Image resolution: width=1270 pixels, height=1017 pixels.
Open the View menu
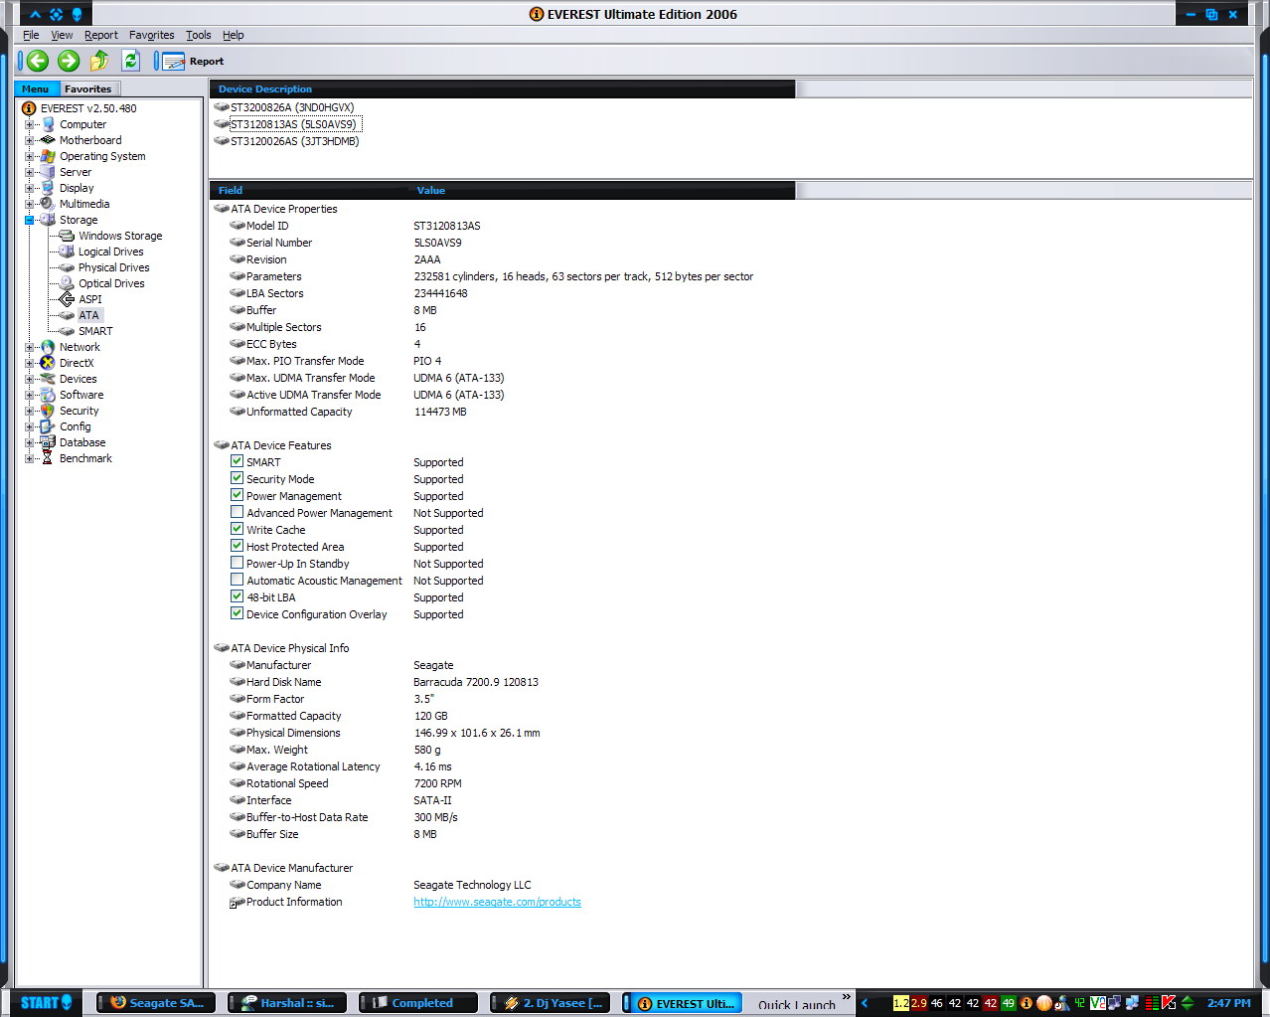pyautogui.click(x=62, y=35)
